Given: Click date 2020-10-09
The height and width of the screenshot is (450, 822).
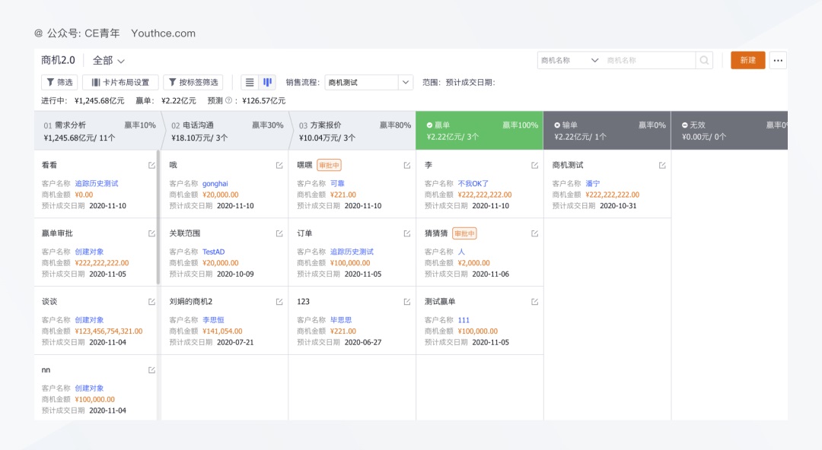Looking at the screenshot, I should coord(235,274).
